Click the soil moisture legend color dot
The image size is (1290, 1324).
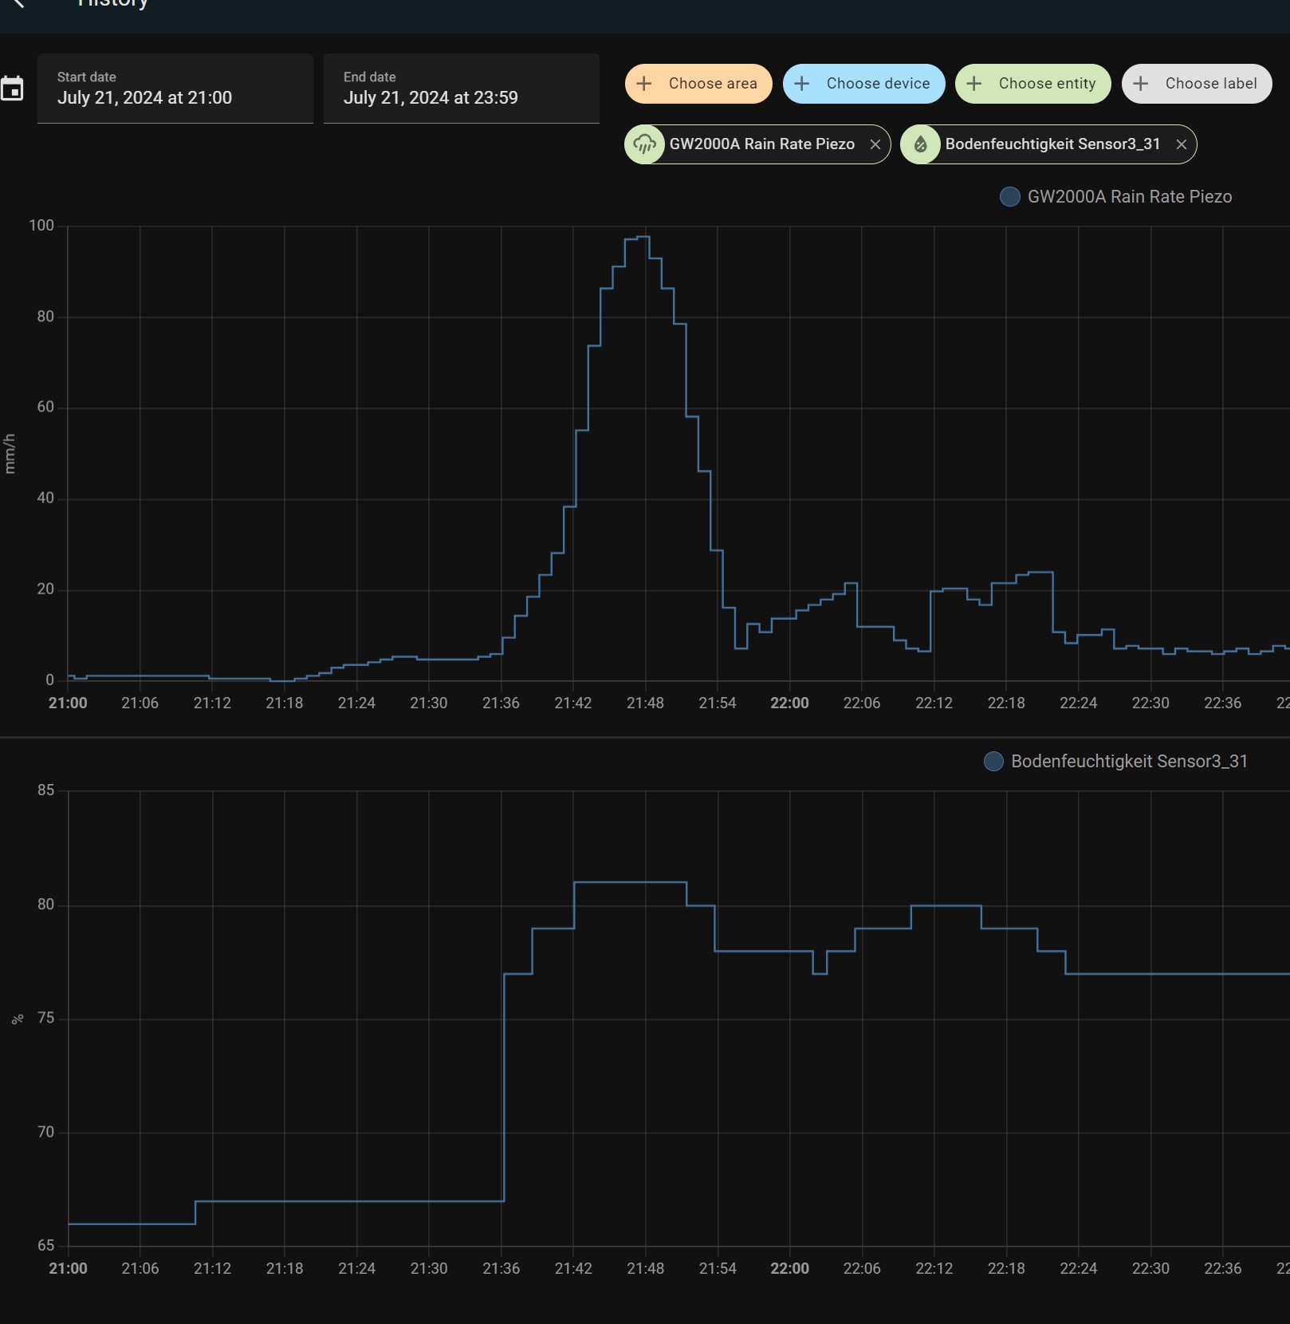[993, 762]
